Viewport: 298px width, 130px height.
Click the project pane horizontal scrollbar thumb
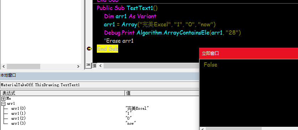click(x=23, y=66)
